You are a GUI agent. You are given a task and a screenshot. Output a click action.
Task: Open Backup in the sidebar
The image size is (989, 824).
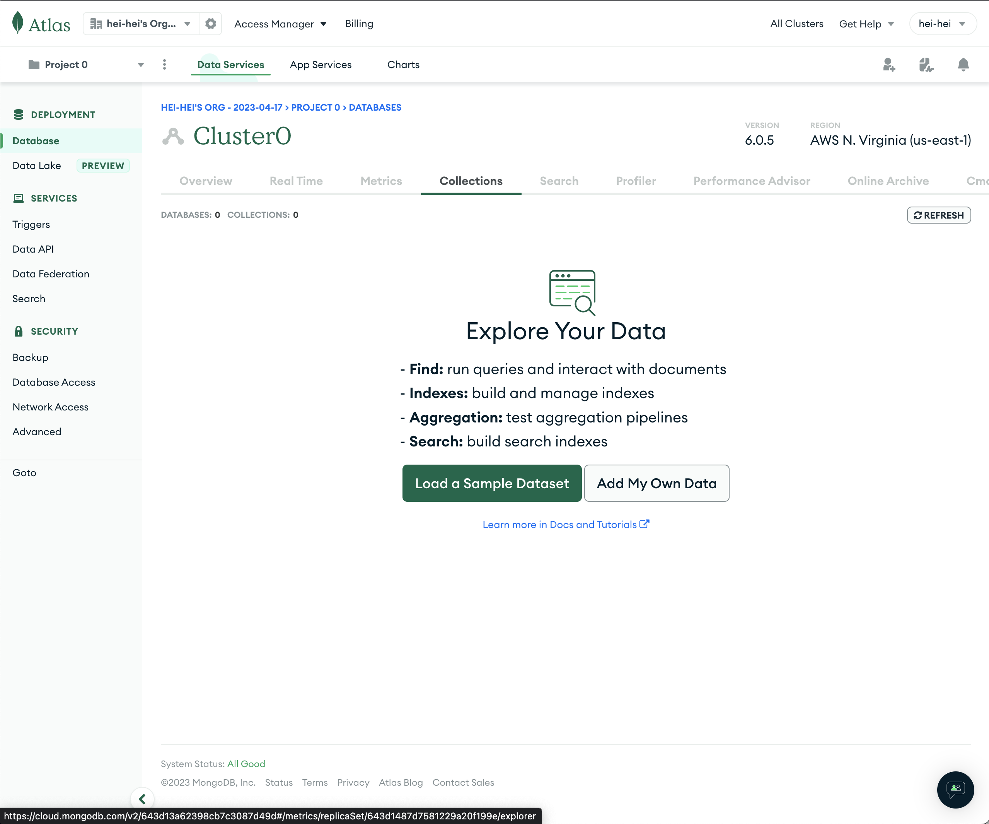30,357
